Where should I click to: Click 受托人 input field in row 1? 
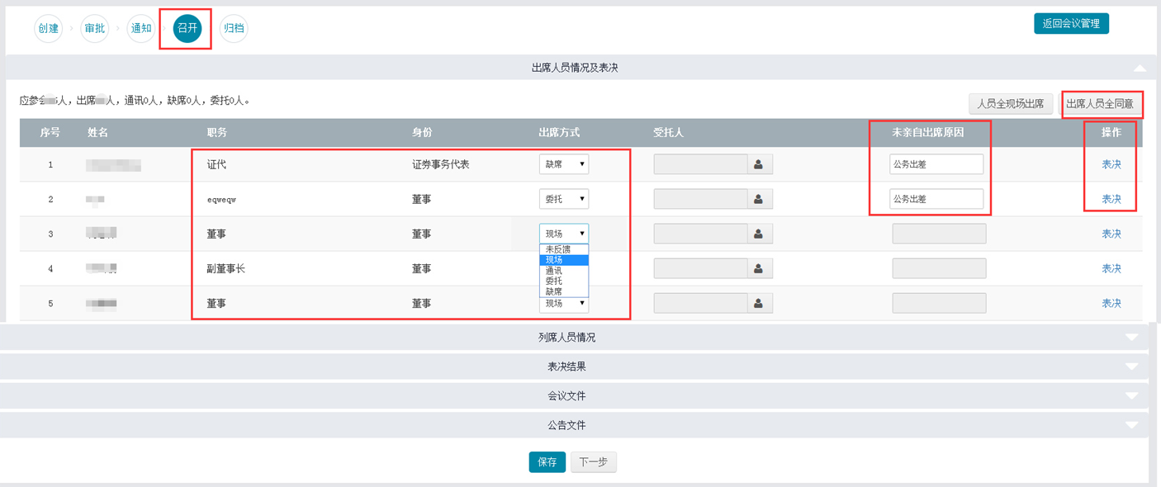[x=700, y=164]
